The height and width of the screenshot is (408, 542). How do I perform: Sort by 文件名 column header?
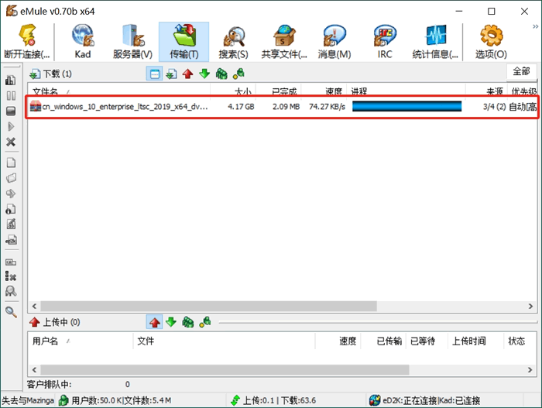46,91
